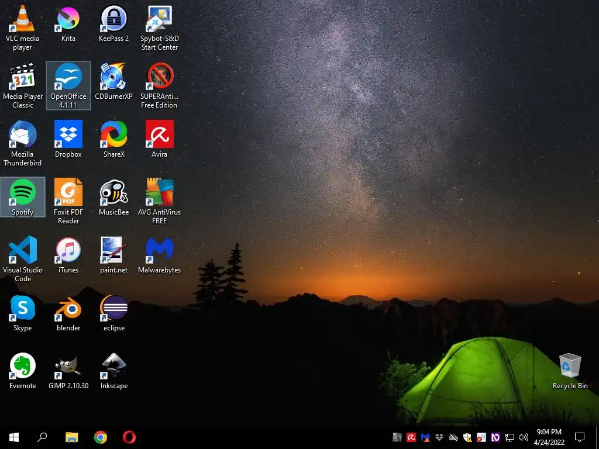Screen dimensions: 599x449
Task: Click the Malwarebytes tray icon
Action: point(425,437)
